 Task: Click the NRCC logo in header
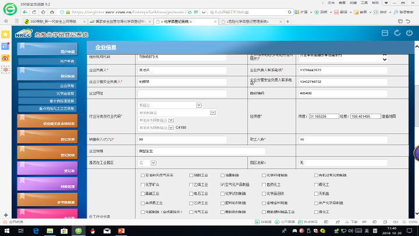23,34
